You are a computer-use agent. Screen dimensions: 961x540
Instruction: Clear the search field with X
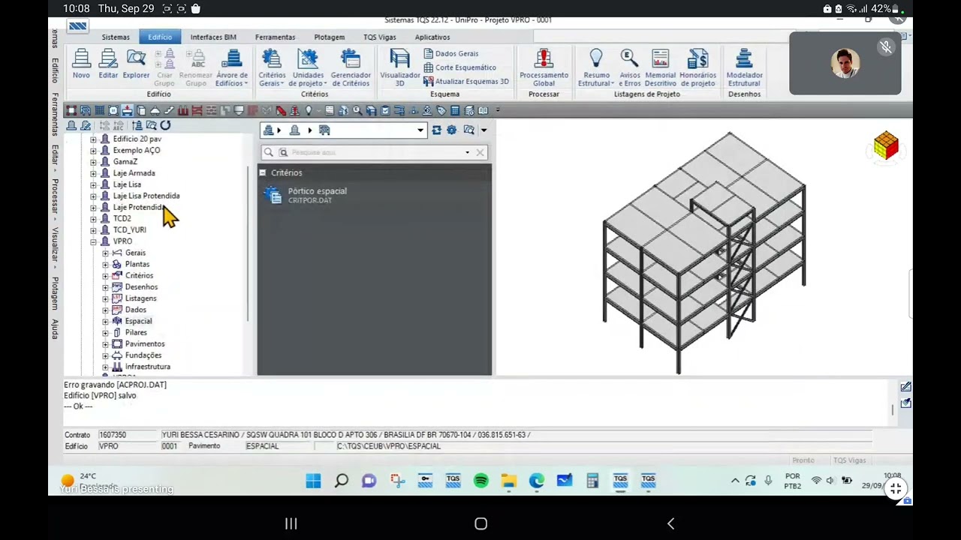[x=480, y=152]
